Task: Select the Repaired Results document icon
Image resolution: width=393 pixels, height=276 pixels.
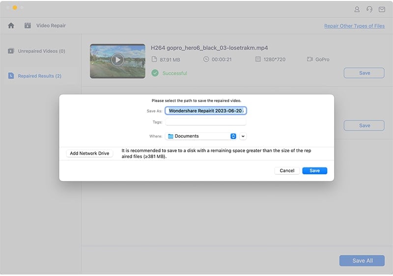Action: pyautogui.click(x=11, y=76)
